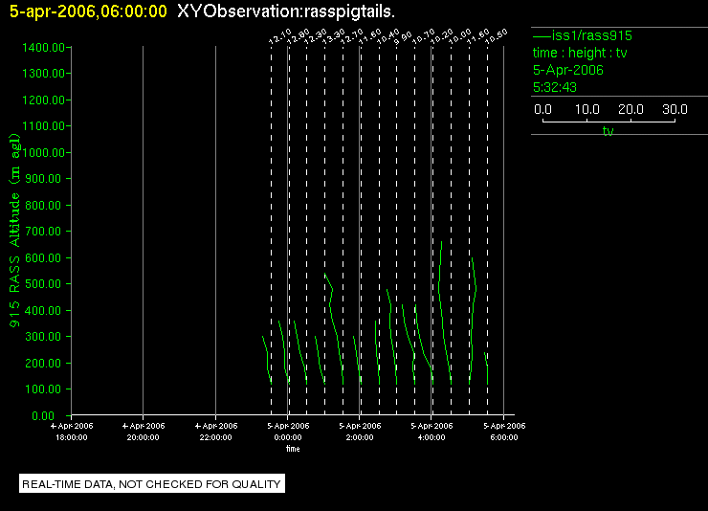Select the 'iss1/rass915' legend entry
708x511 pixels.
(x=583, y=35)
